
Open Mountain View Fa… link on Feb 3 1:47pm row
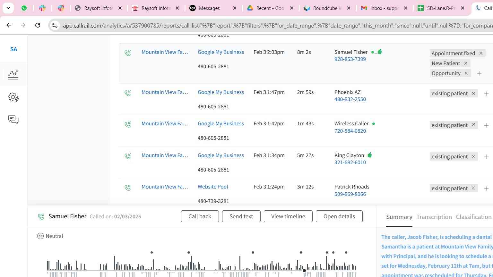(165, 92)
